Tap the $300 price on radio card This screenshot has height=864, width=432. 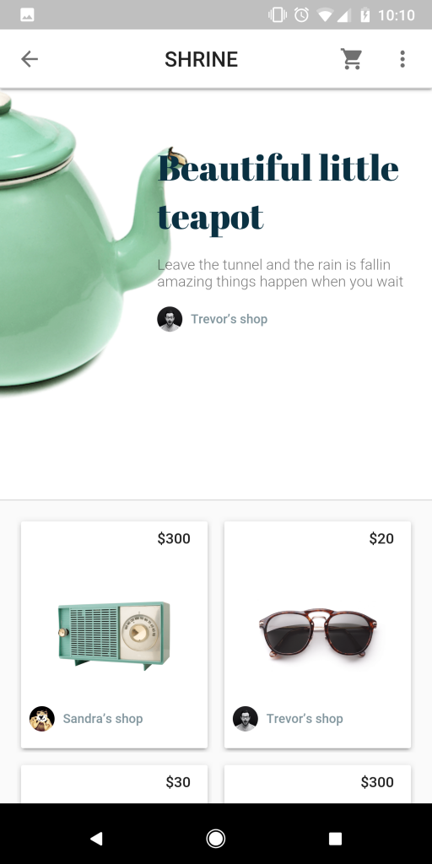click(x=174, y=538)
